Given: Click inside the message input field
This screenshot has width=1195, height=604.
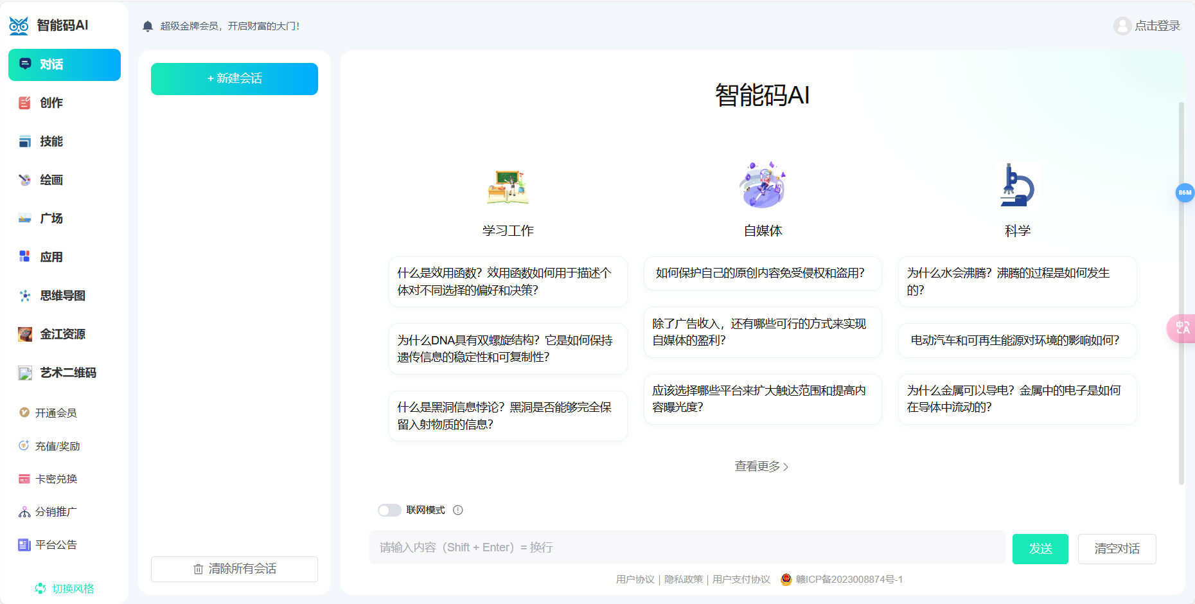Looking at the screenshot, I should [686, 547].
